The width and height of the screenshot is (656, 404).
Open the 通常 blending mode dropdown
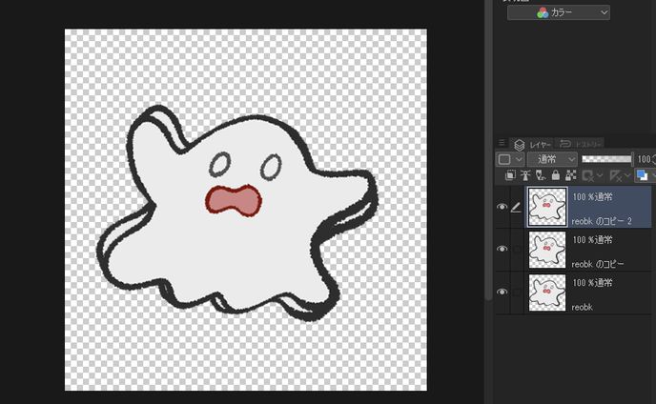[x=552, y=159]
